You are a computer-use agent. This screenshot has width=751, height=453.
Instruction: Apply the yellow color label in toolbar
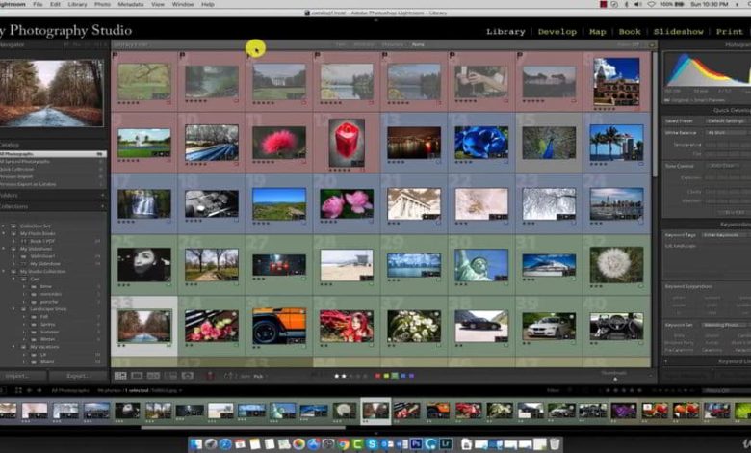click(386, 376)
